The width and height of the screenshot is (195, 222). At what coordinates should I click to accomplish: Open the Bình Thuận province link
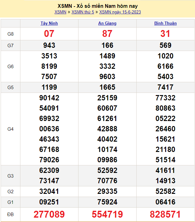click(165, 23)
